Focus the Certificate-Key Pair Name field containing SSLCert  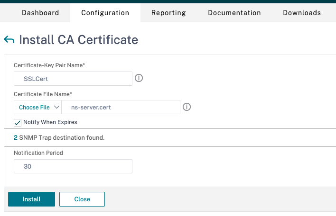[x=73, y=79]
